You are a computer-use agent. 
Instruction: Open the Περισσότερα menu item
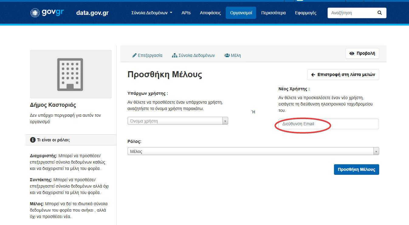tap(273, 13)
